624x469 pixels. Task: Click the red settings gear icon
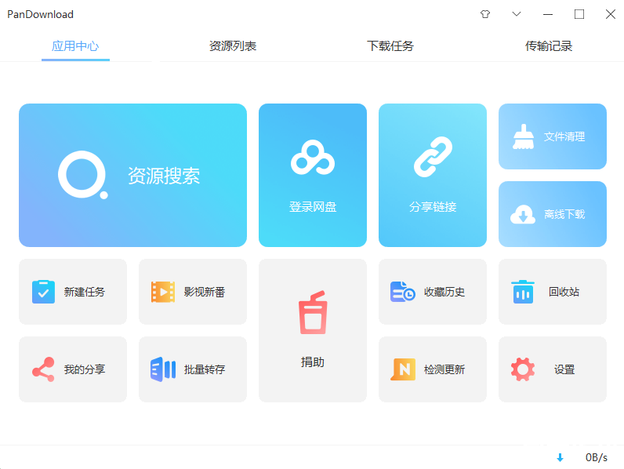click(523, 369)
